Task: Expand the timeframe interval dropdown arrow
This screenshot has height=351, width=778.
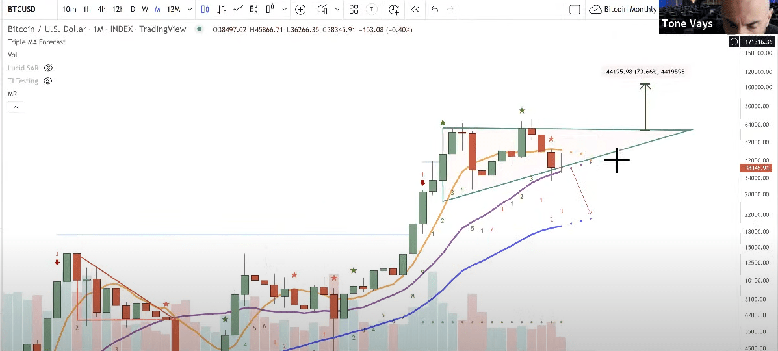Action: (x=189, y=10)
